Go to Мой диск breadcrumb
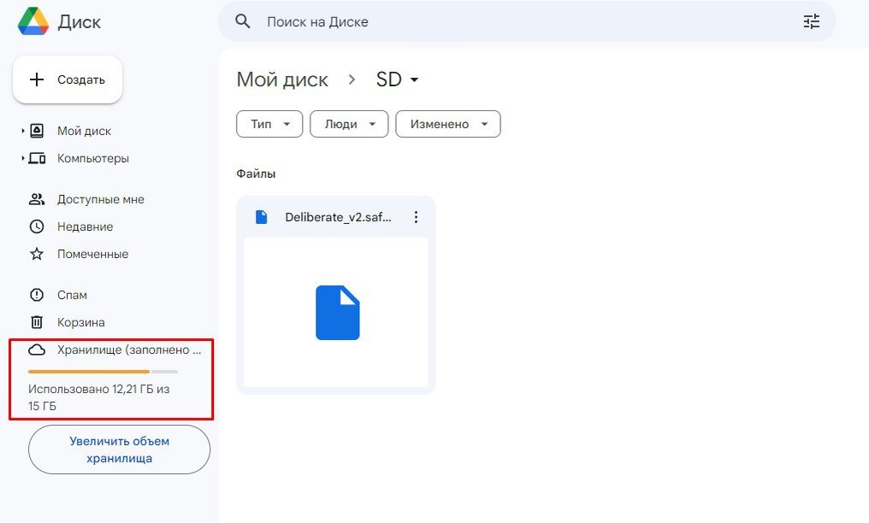This screenshot has height=523, width=869. click(282, 79)
